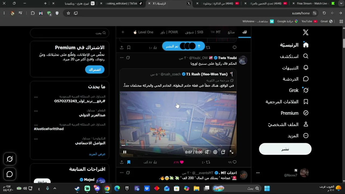This screenshot has width=345, height=194.
Task: Ask Grok about Twis Youbi's post
Action: [x=128, y=58]
